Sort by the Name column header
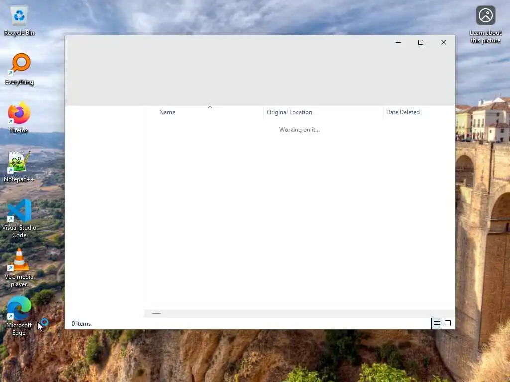The height and width of the screenshot is (382, 510). (x=210, y=112)
